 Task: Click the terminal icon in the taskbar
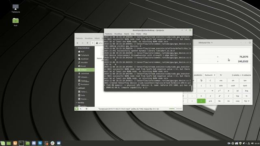tap(21, 143)
